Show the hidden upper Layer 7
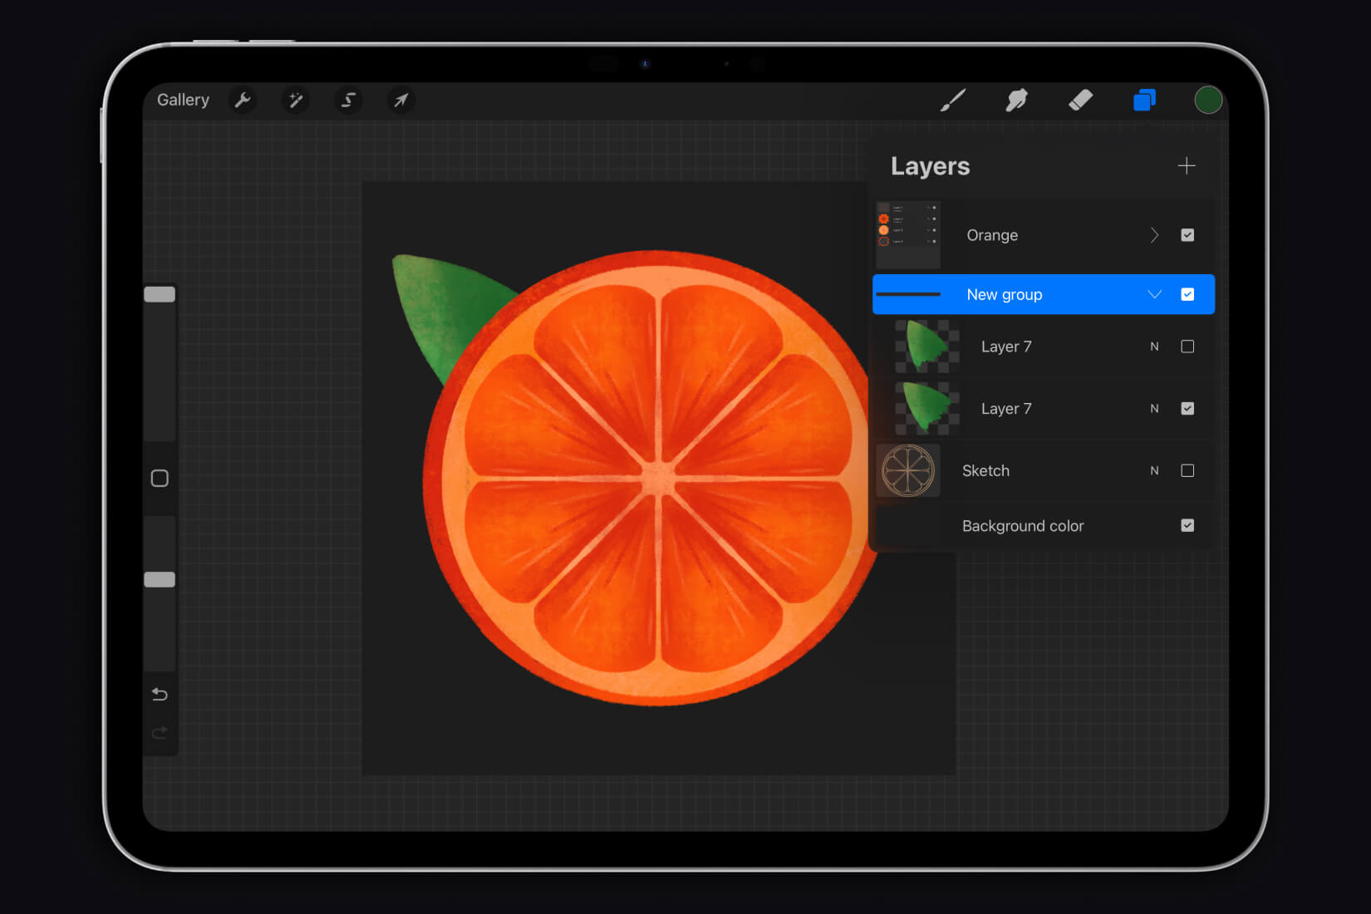This screenshot has height=914, width=1371. tap(1187, 346)
